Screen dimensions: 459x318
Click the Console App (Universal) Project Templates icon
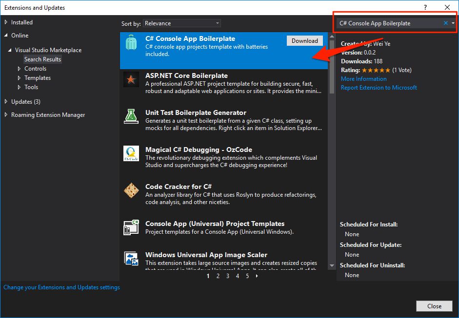click(131, 227)
